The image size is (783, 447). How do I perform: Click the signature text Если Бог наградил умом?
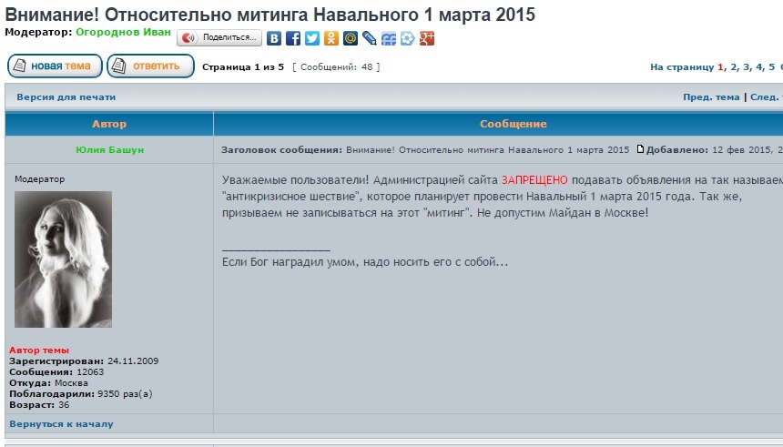click(365, 261)
